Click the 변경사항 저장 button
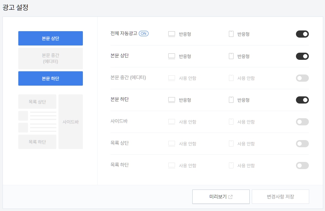 tap(281, 197)
